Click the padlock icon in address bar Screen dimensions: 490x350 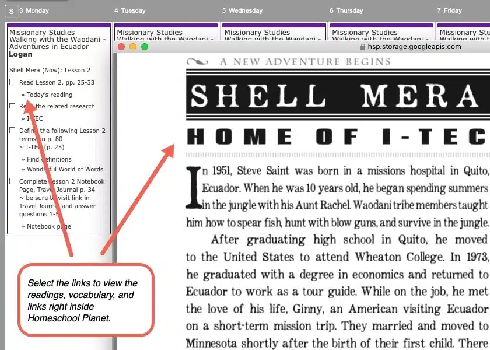[x=363, y=47]
